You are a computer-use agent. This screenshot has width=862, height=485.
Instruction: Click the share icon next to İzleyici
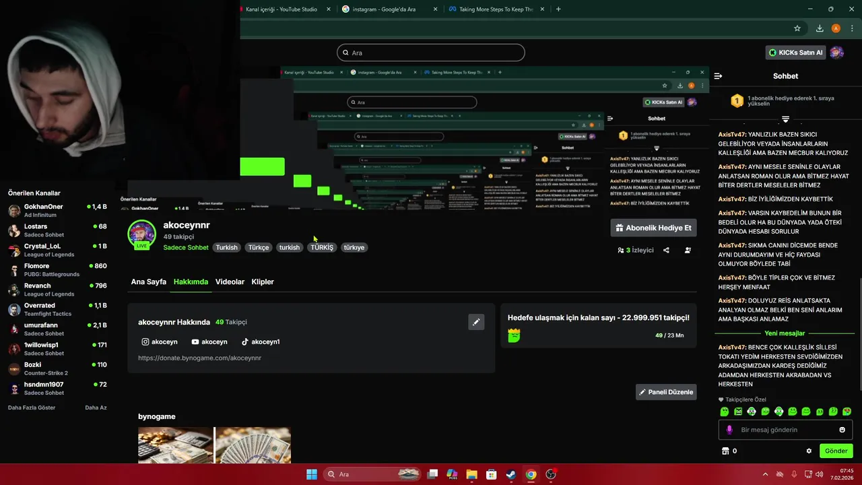click(x=666, y=250)
